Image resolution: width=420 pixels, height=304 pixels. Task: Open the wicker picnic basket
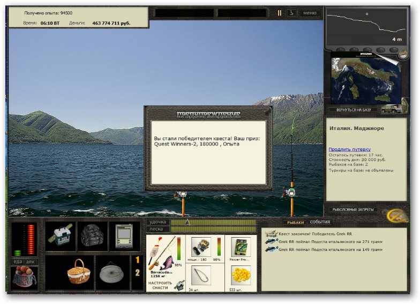(x=78, y=272)
